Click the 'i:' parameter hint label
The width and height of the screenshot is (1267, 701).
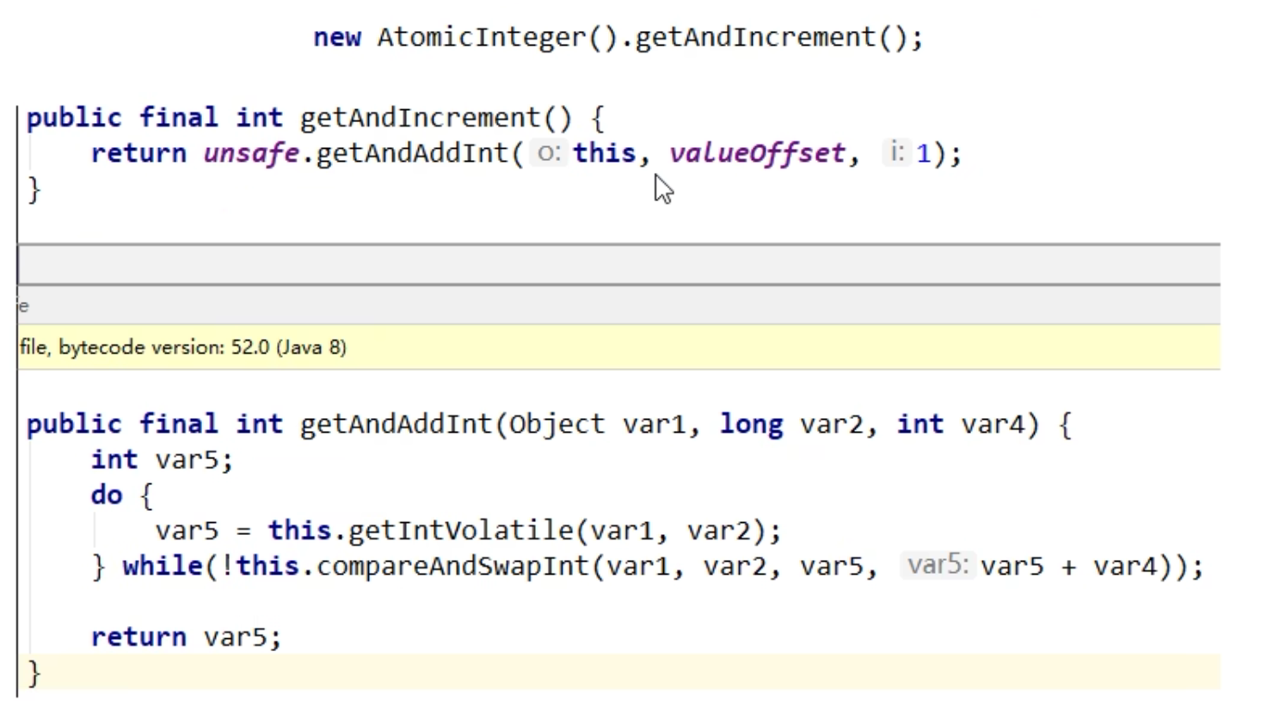coord(897,153)
